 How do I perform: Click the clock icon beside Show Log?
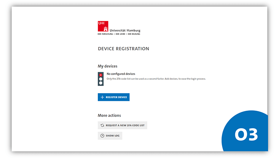coord(102,136)
